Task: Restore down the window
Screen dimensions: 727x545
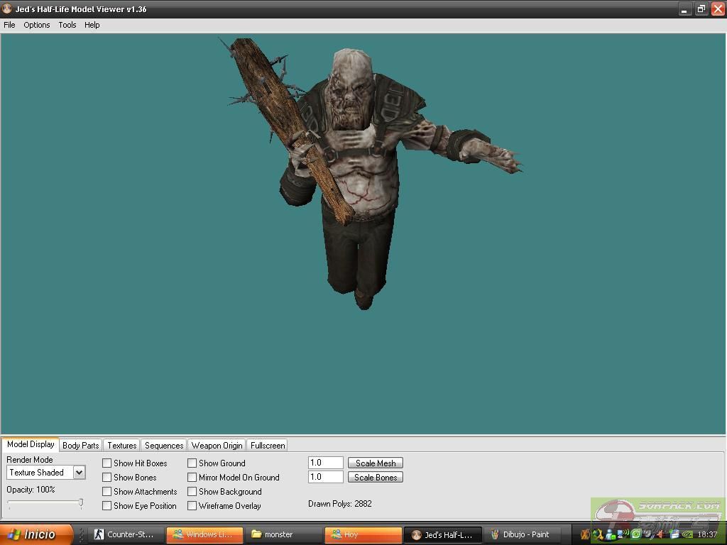Action: pyautogui.click(x=701, y=9)
